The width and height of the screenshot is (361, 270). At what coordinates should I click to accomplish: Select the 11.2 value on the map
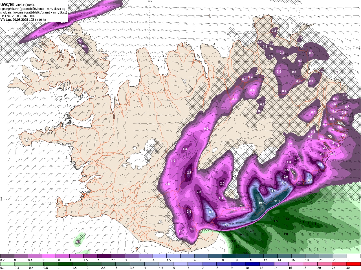click(x=277, y=201)
